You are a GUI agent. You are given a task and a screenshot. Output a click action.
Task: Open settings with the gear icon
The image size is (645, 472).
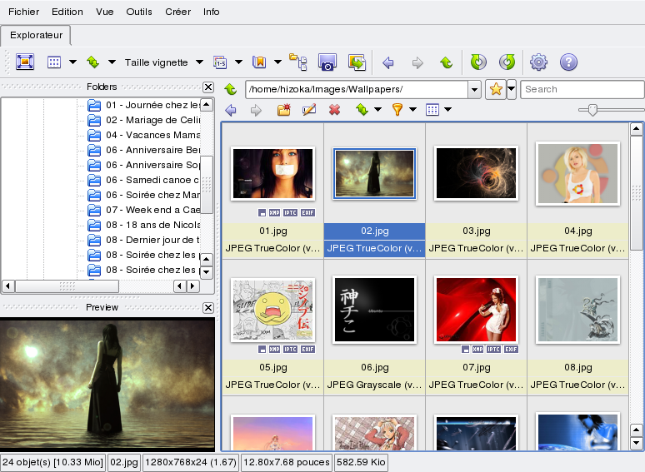click(539, 62)
